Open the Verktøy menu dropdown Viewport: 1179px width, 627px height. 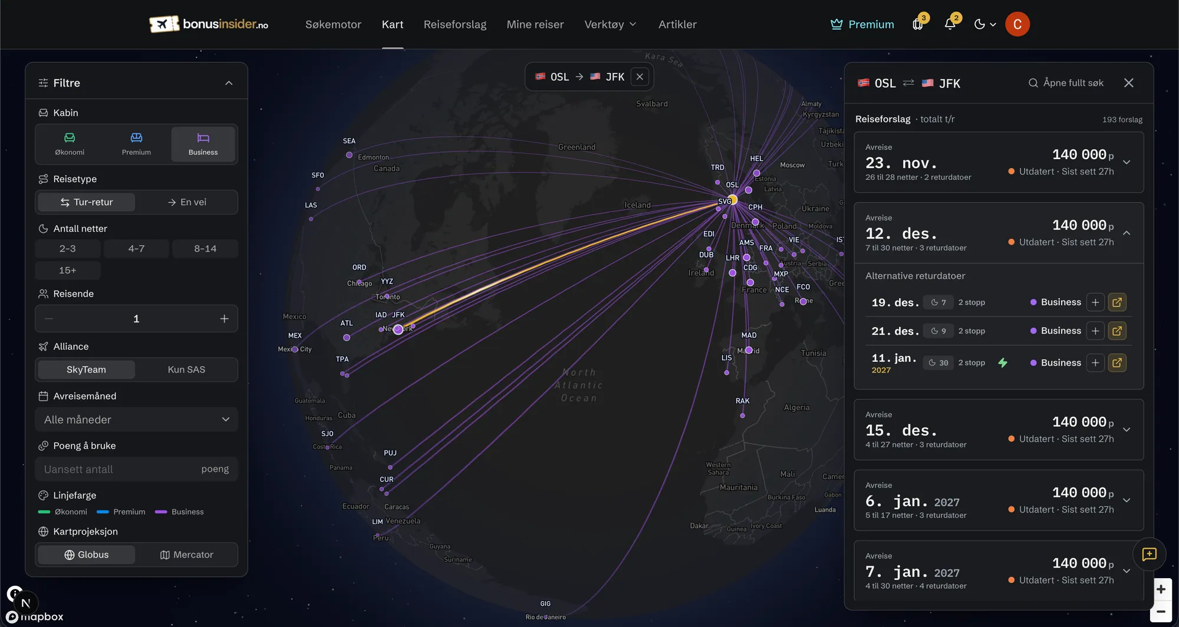[610, 24]
